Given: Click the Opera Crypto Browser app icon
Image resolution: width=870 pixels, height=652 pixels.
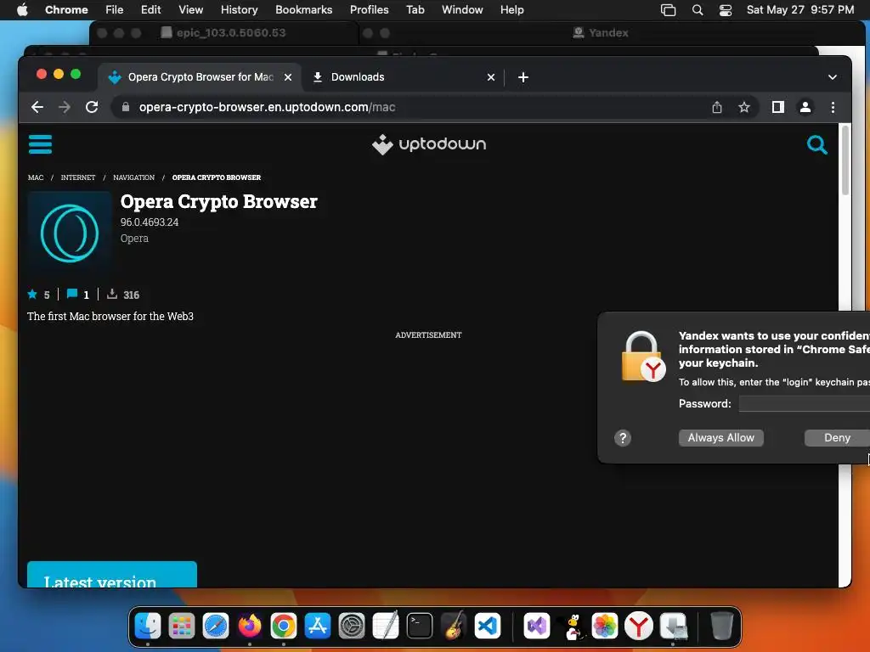Looking at the screenshot, I should pyautogui.click(x=70, y=233).
